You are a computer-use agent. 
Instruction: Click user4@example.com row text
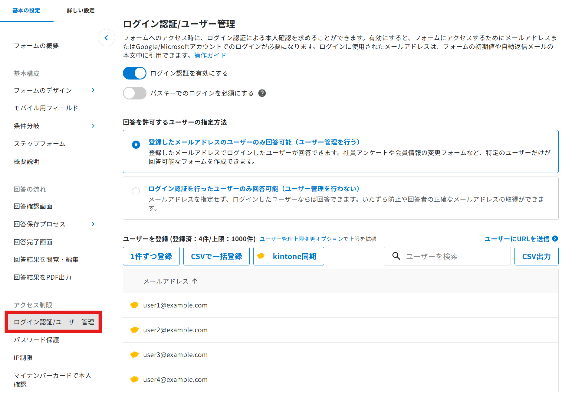176,379
